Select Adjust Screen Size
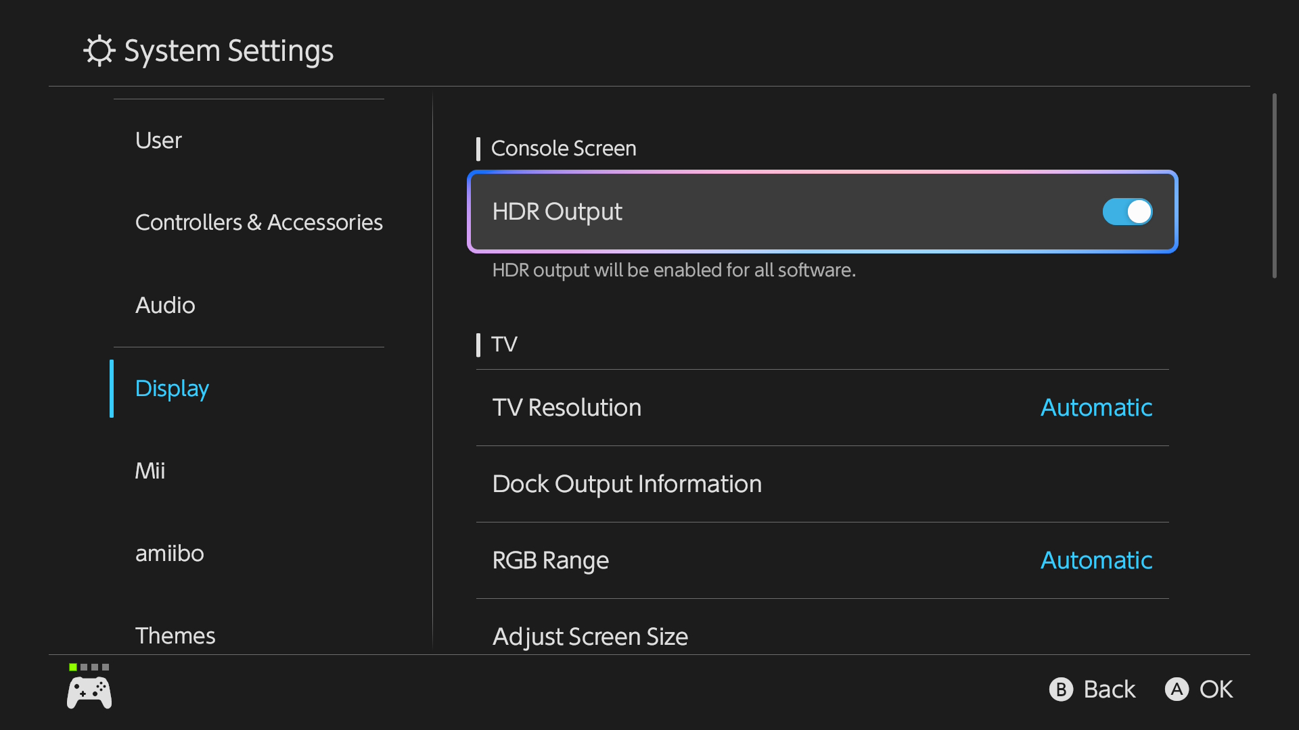The width and height of the screenshot is (1299, 730). [821, 636]
